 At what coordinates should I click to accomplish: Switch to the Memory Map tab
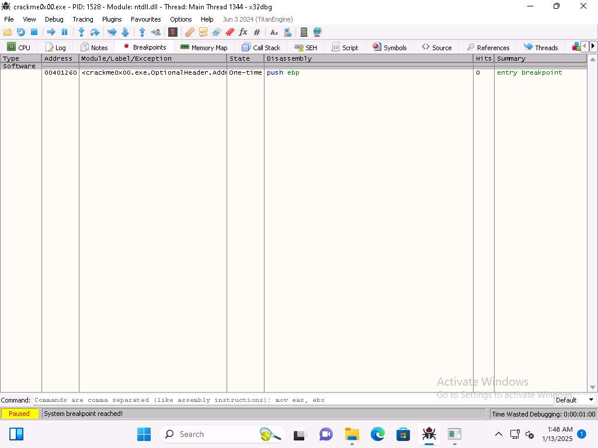(204, 47)
